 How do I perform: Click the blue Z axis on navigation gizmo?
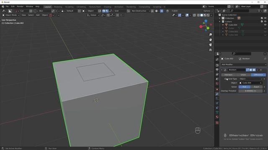[x=206, y=21]
